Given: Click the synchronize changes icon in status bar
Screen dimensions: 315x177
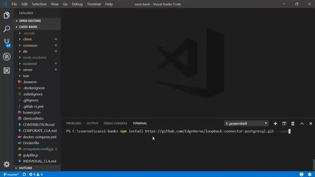Looking at the screenshot, I should [24, 175].
